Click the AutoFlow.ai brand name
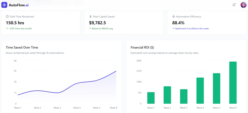 19,5
